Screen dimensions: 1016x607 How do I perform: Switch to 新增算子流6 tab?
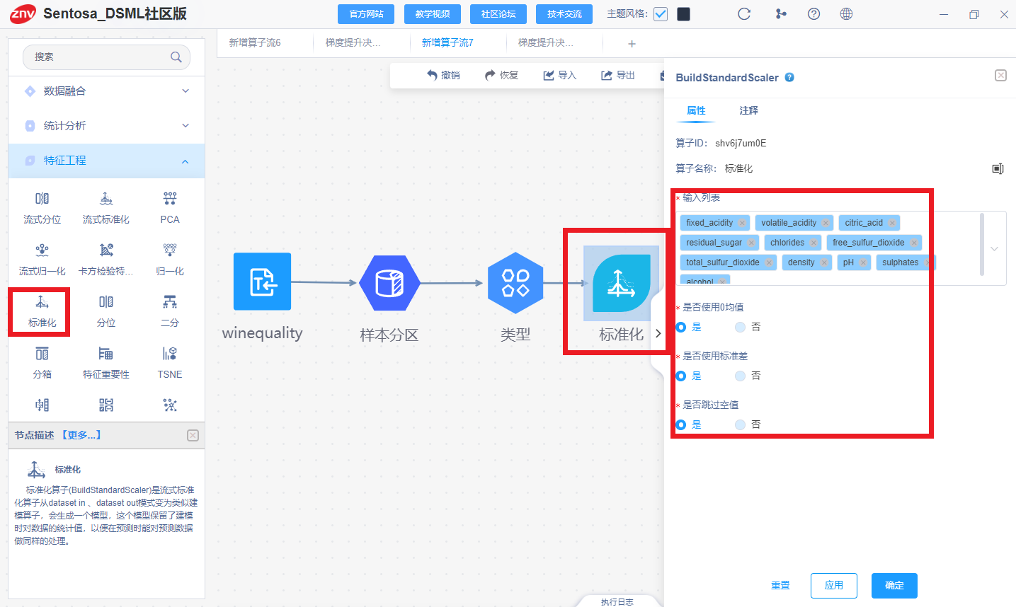255,42
